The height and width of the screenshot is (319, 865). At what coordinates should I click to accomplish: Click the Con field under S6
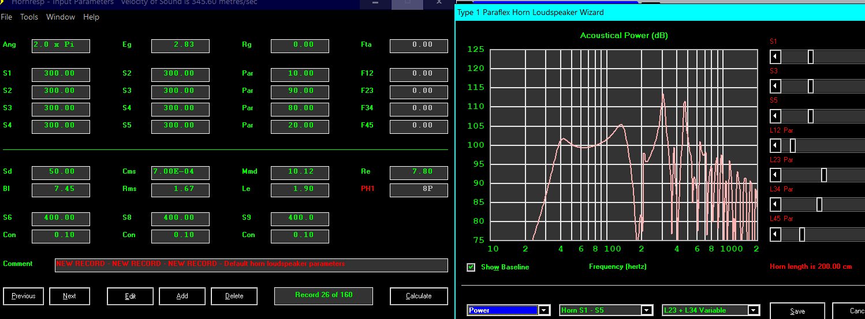[61, 236]
